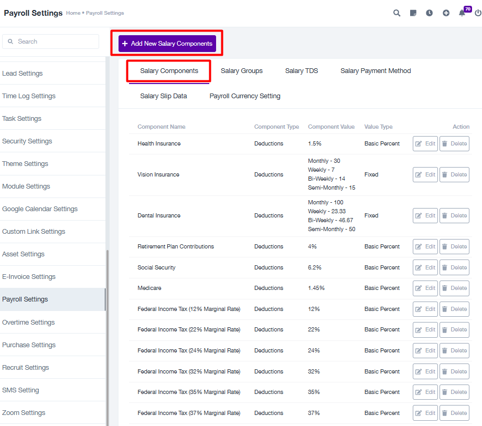This screenshot has height=426, width=482.
Task: Open Security Settings in sidebar
Action: [x=52, y=141]
